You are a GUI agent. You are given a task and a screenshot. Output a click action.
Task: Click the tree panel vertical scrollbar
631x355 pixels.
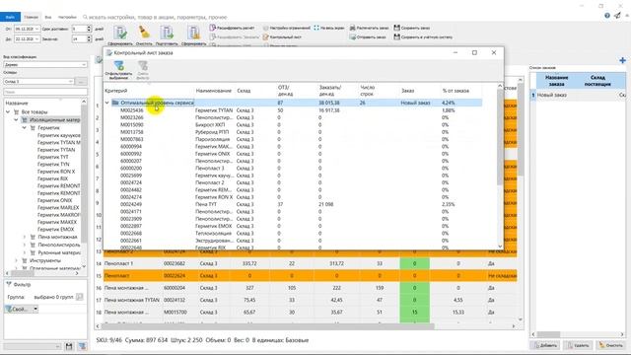click(84, 183)
